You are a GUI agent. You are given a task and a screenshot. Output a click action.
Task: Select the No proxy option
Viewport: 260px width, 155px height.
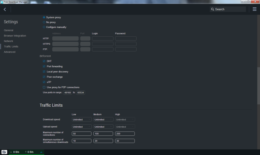tap(44, 22)
